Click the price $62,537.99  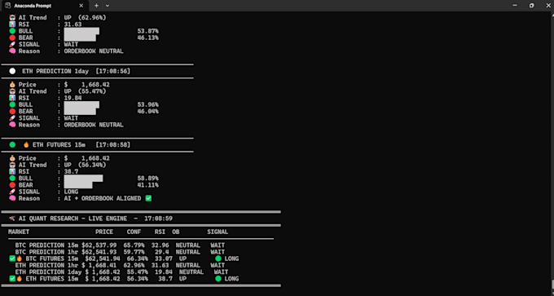coord(99,245)
